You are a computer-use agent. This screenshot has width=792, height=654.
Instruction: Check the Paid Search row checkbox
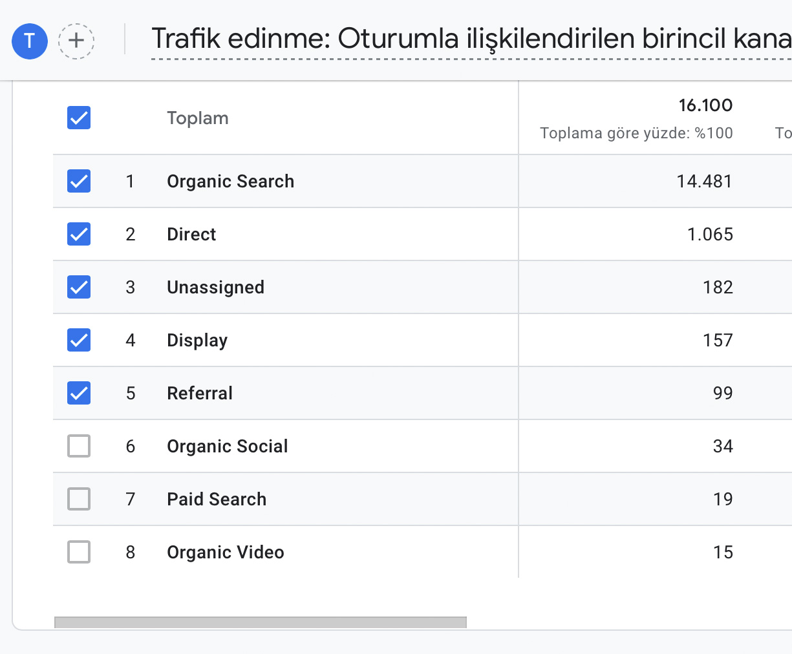79,499
